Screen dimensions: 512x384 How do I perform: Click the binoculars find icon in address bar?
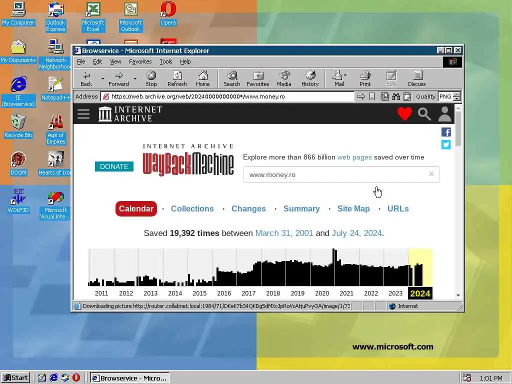(x=396, y=96)
